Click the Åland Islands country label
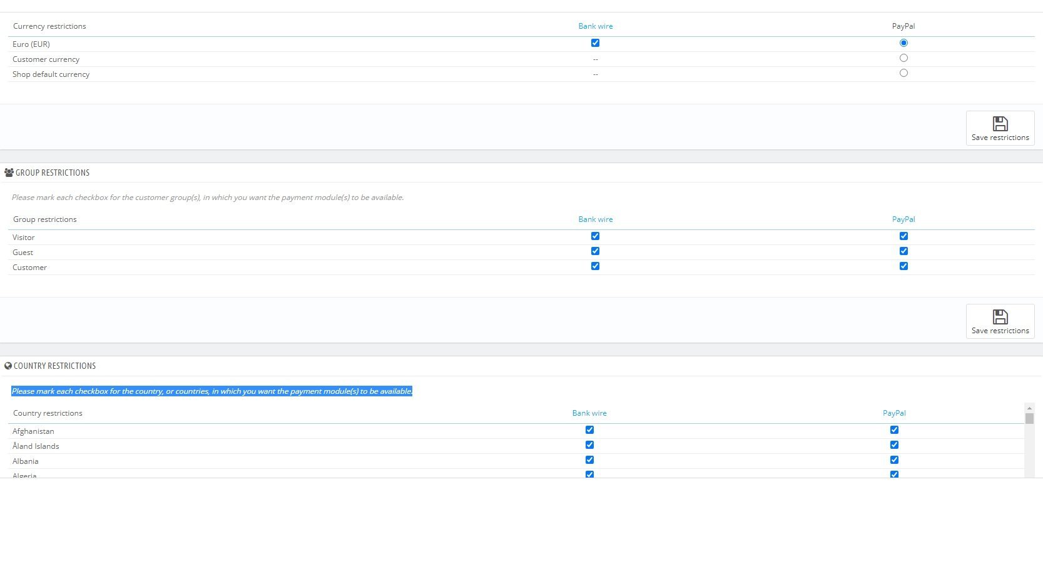Image resolution: width=1043 pixels, height=567 pixels. [x=36, y=446]
